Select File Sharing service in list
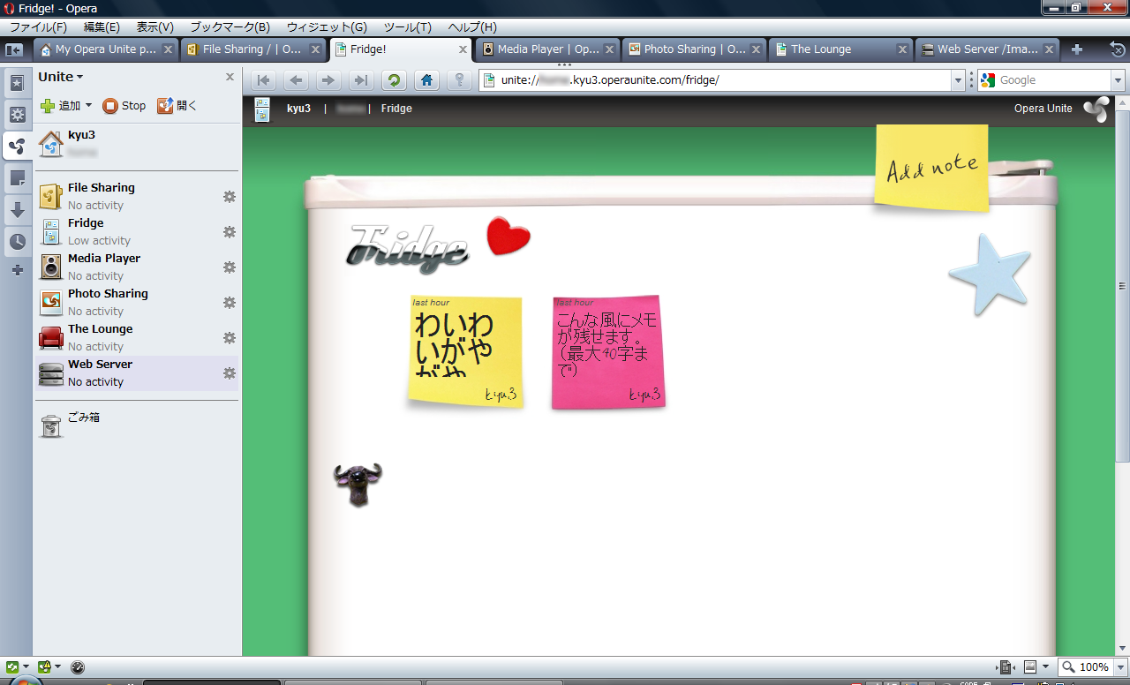This screenshot has width=1130, height=685. pos(137,196)
